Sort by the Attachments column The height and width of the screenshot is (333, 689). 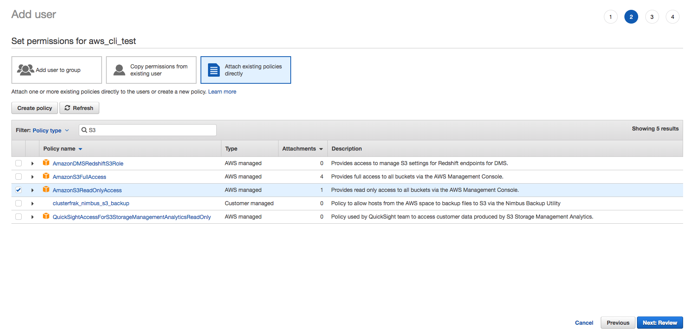[302, 149]
